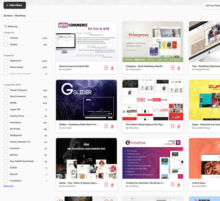This screenshot has width=220, height=201.
Task: Bookmark GSlider Gutenberg Slider Block
Action: tap(106, 126)
